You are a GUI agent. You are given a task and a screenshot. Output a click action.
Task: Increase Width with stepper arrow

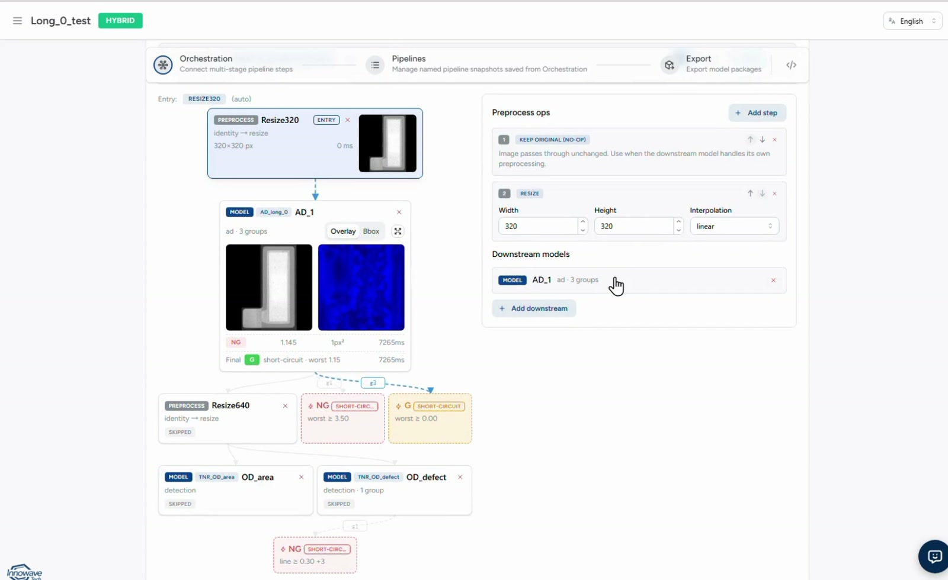[x=583, y=222]
